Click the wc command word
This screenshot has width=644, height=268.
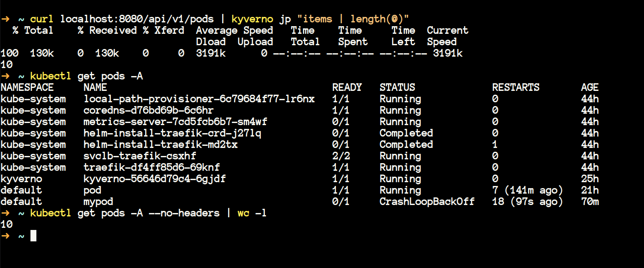[243, 213]
